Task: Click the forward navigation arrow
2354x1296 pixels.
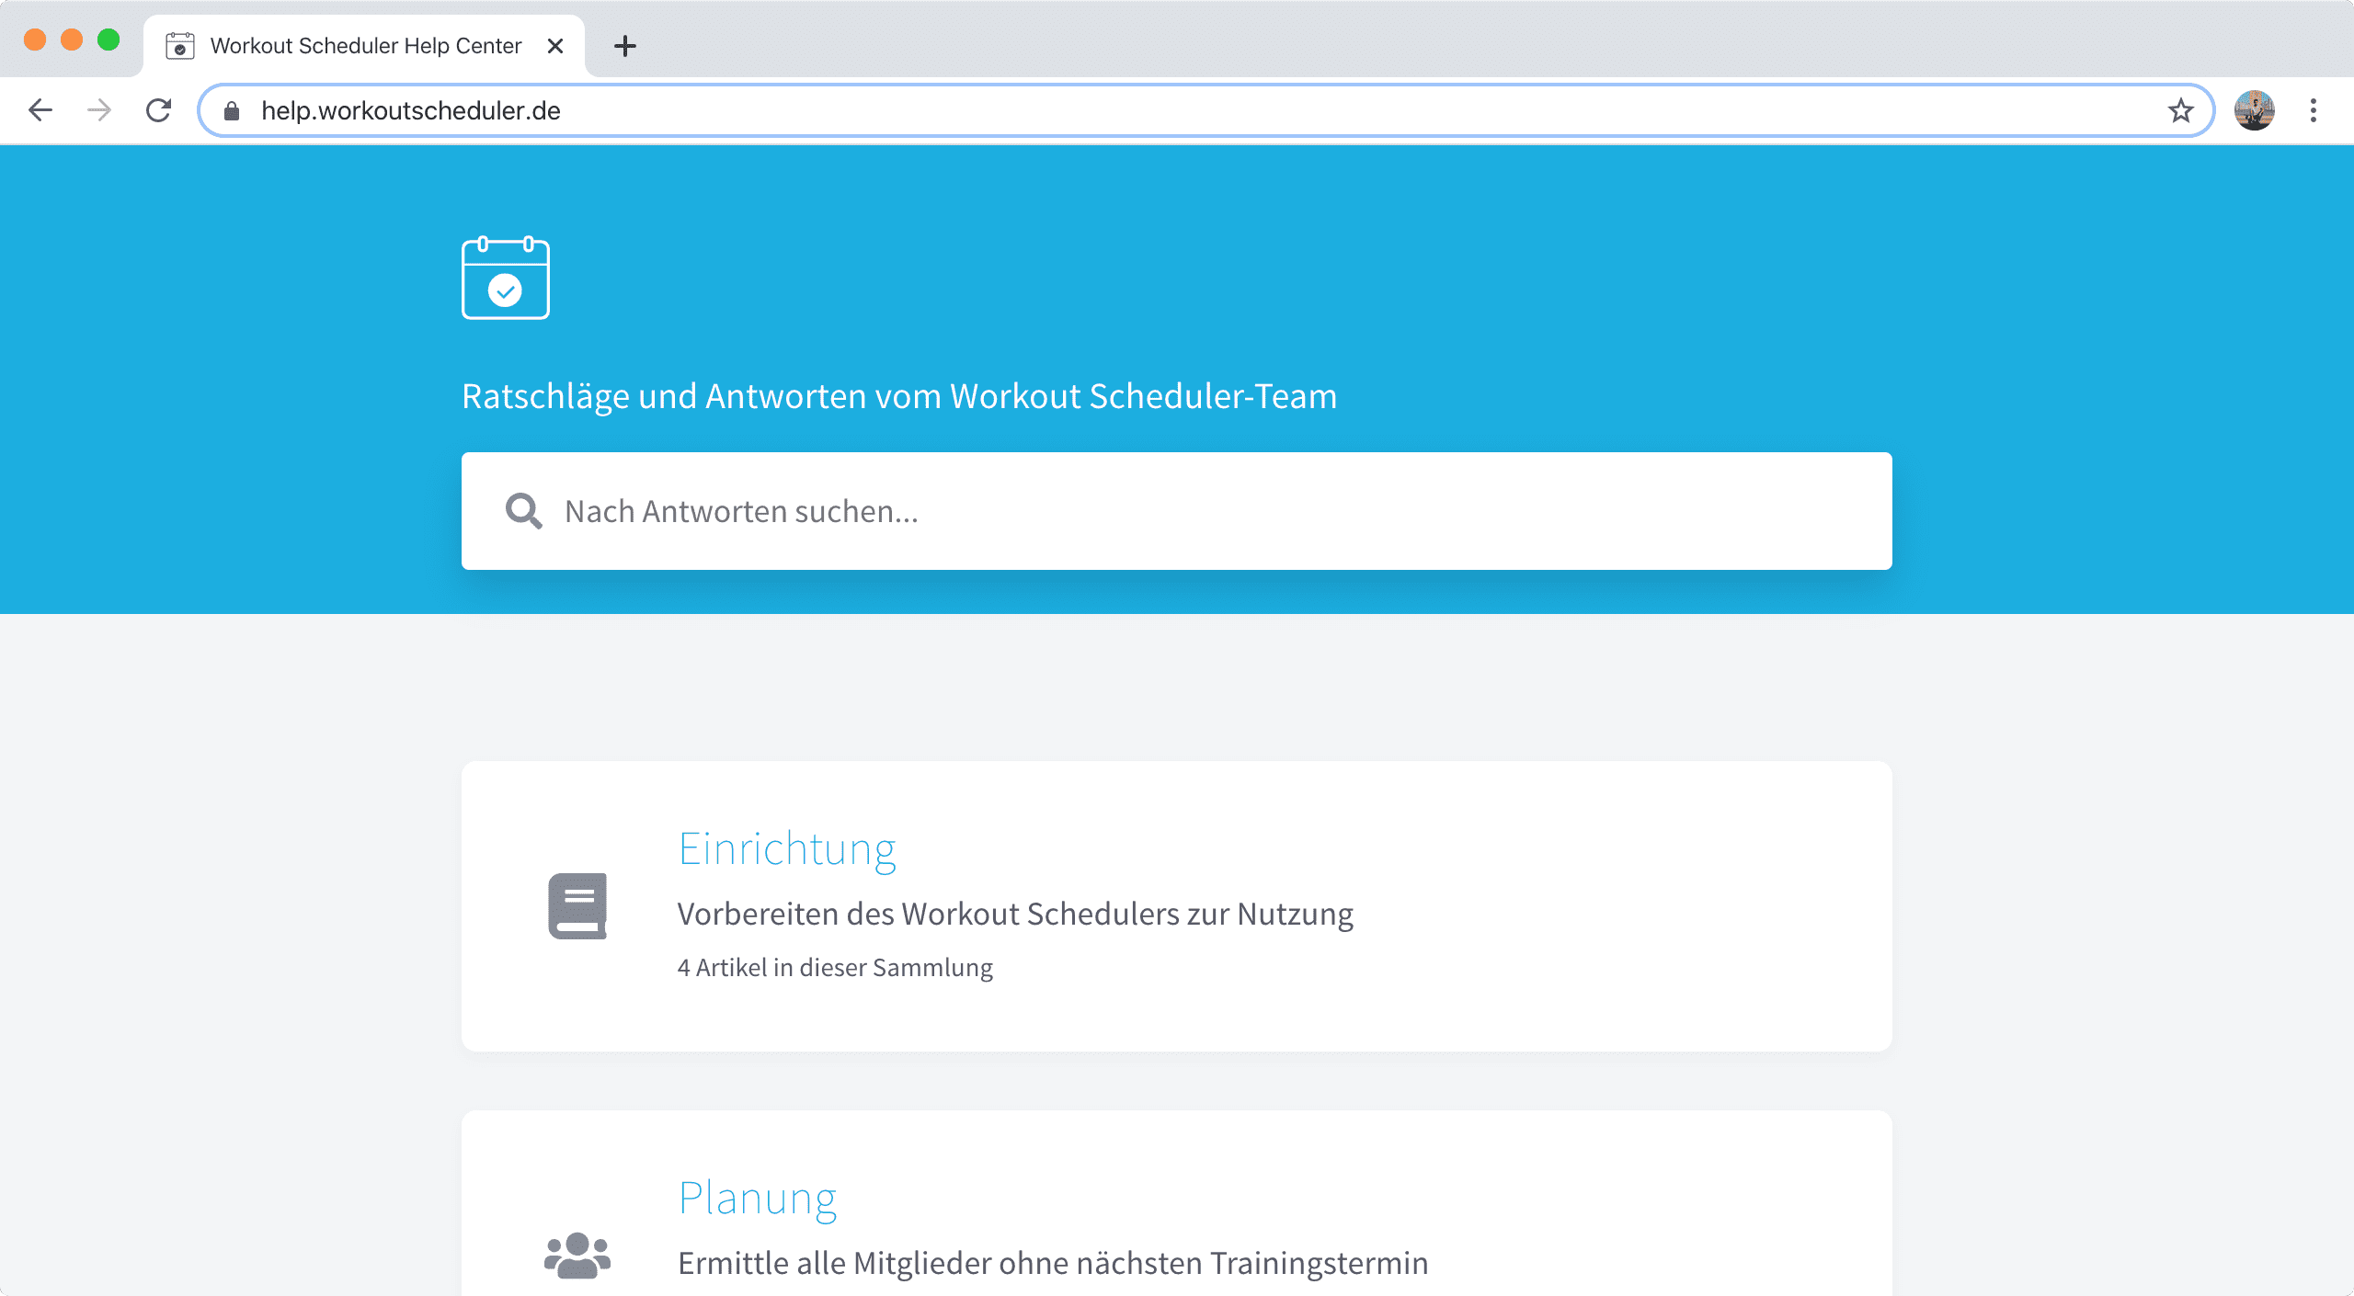Action: point(99,110)
